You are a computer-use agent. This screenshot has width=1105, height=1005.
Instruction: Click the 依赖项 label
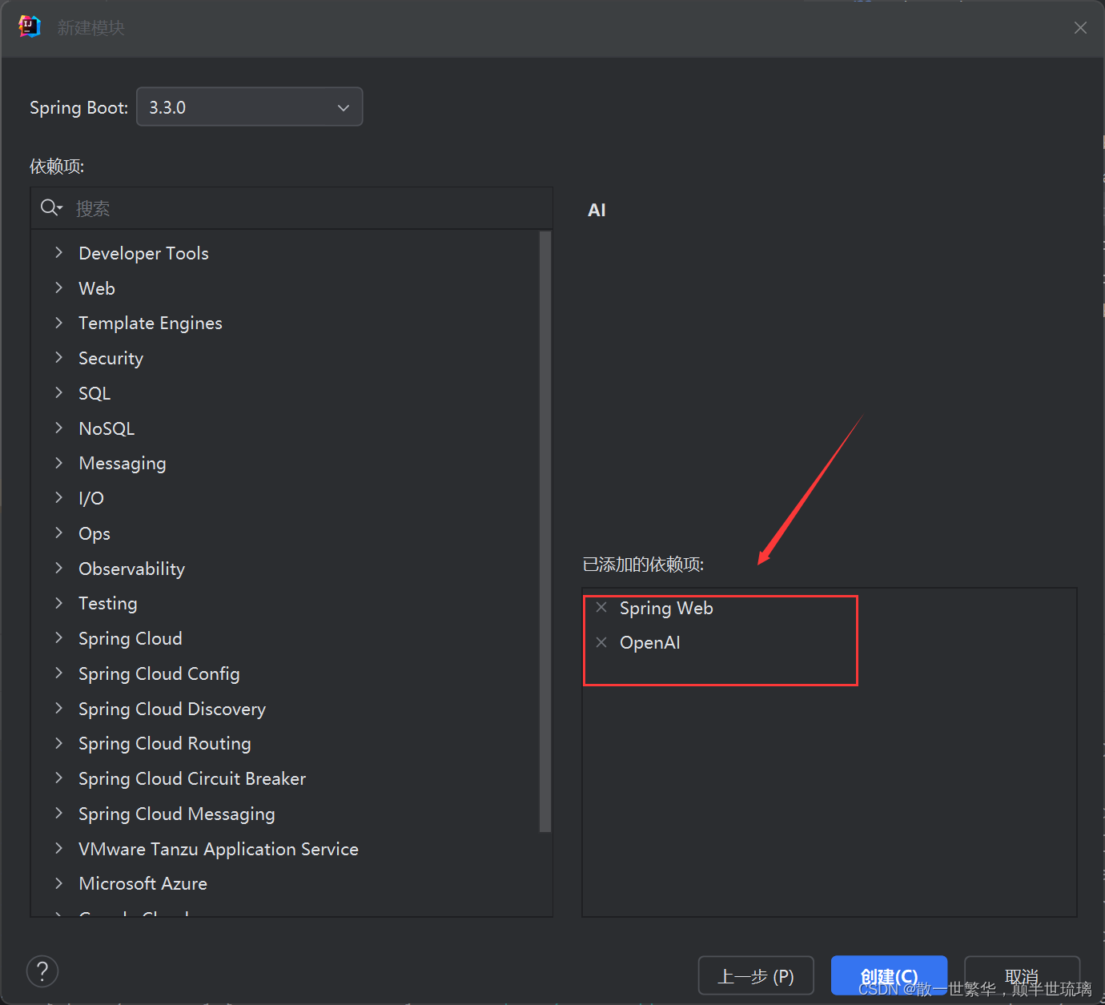point(57,166)
